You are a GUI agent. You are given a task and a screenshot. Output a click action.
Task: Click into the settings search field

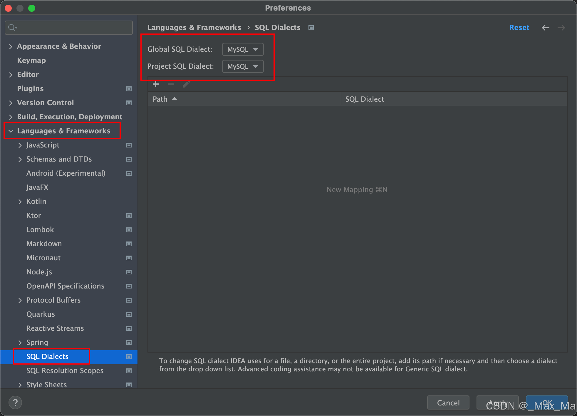click(73, 28)
